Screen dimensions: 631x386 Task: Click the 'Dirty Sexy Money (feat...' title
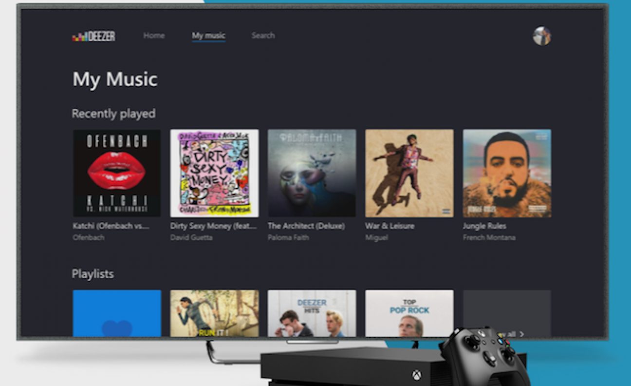pos(214,226)
